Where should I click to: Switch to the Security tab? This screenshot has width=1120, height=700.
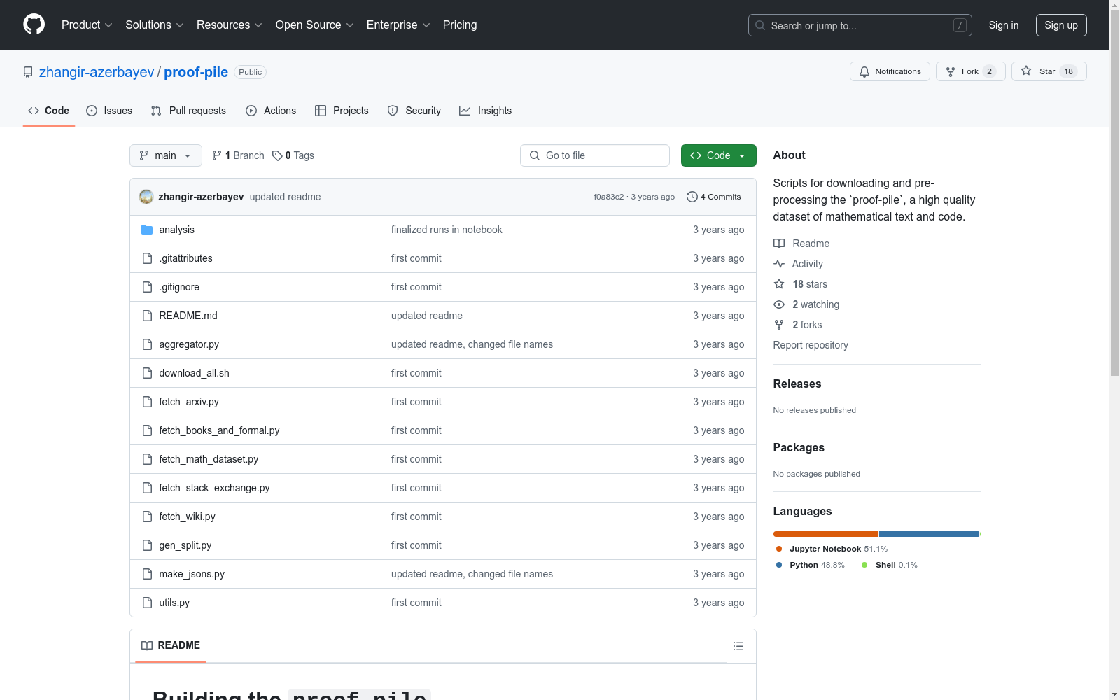(x=414, y=111)
